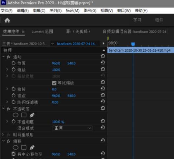Reset the 锚点 parameter
This screenshot has width=174, height=159.
point(103,95)
